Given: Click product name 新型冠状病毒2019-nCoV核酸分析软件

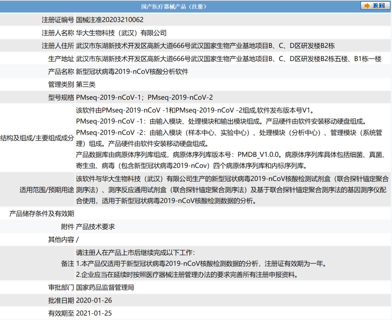Looking at the screenshot, I should click(132, 72).
